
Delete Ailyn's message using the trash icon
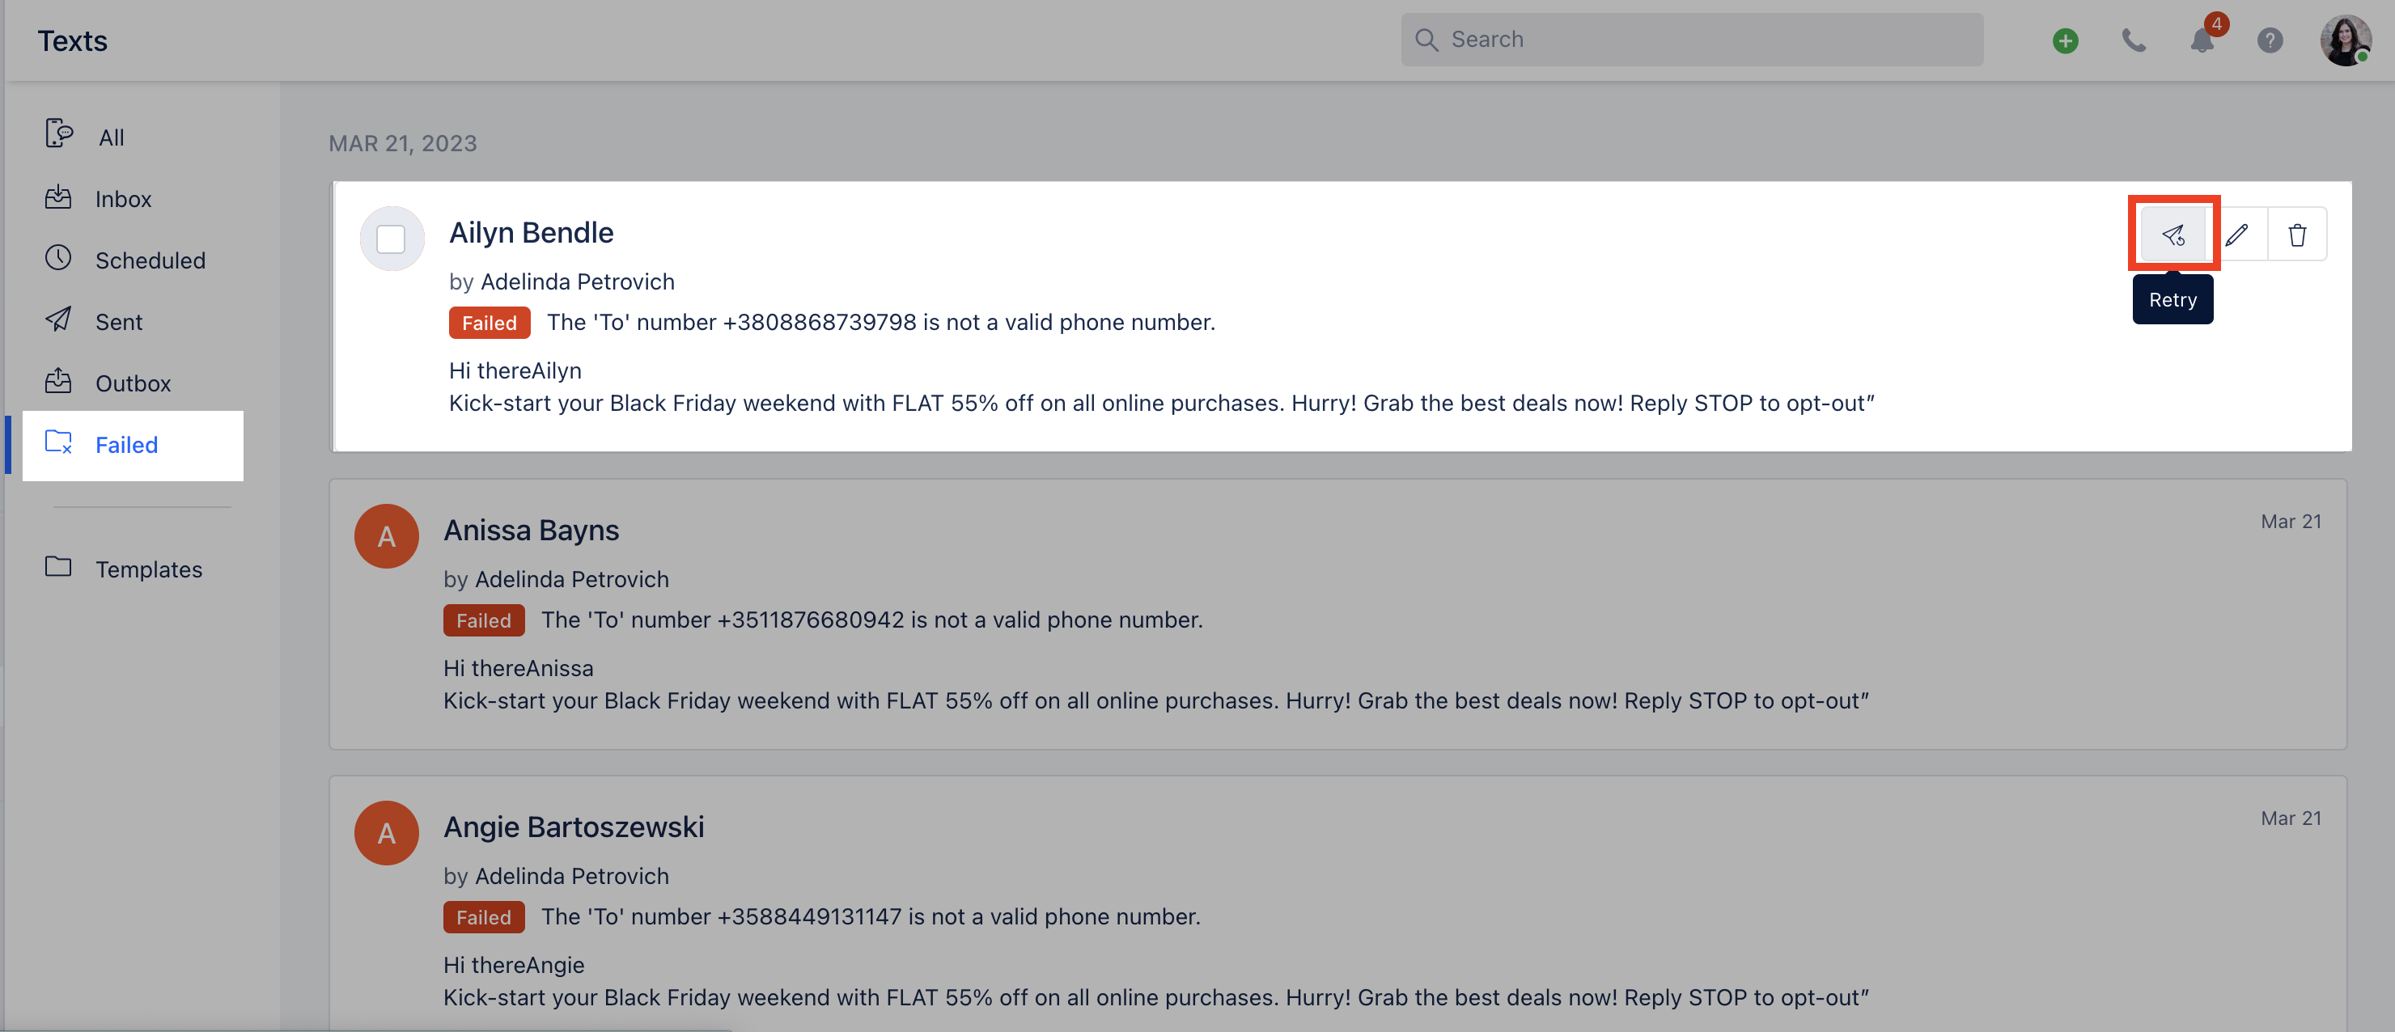[2297, 234]
